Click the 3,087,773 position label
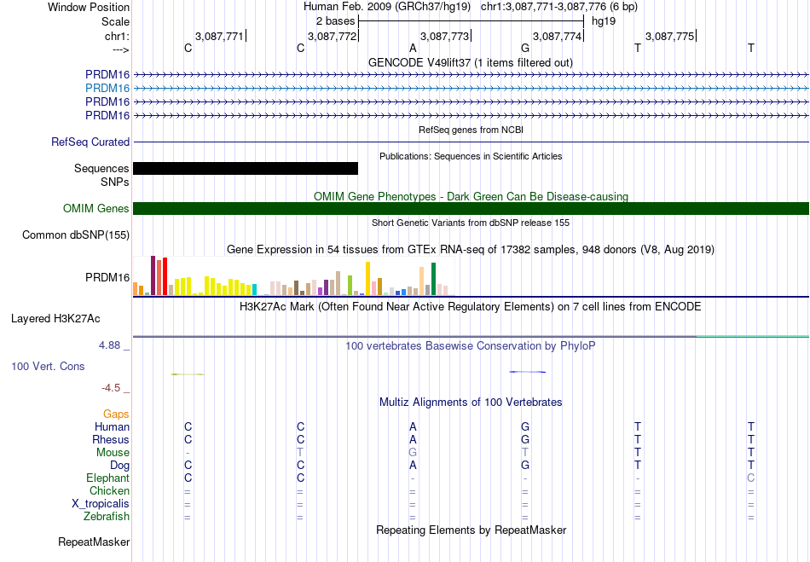This screenshot has height=562, width=810. point(444,36)
